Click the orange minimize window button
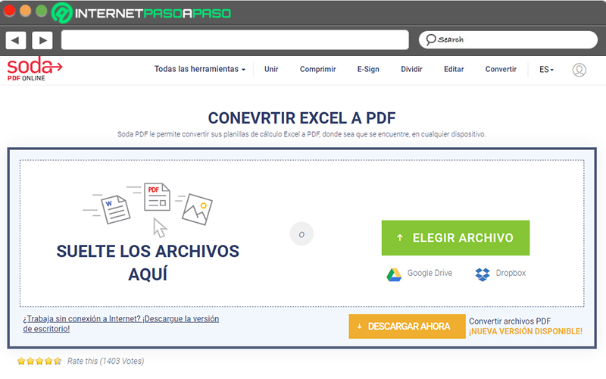This screenshot has width=606, height=379. [x=26, y=11]
